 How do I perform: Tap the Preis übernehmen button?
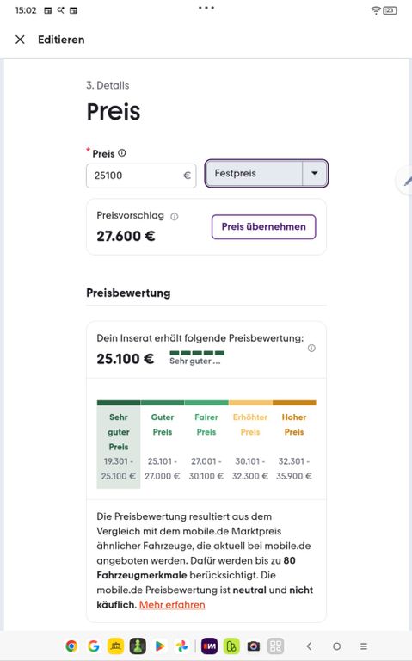coord(264,227)
